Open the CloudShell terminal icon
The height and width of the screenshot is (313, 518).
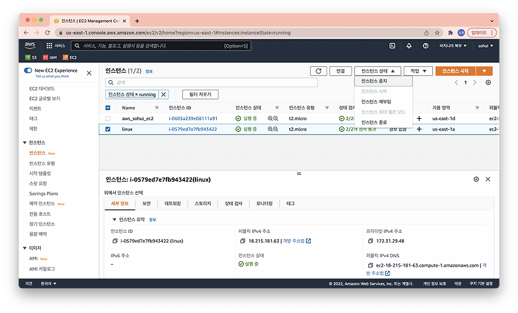click(x=392, y=46)
